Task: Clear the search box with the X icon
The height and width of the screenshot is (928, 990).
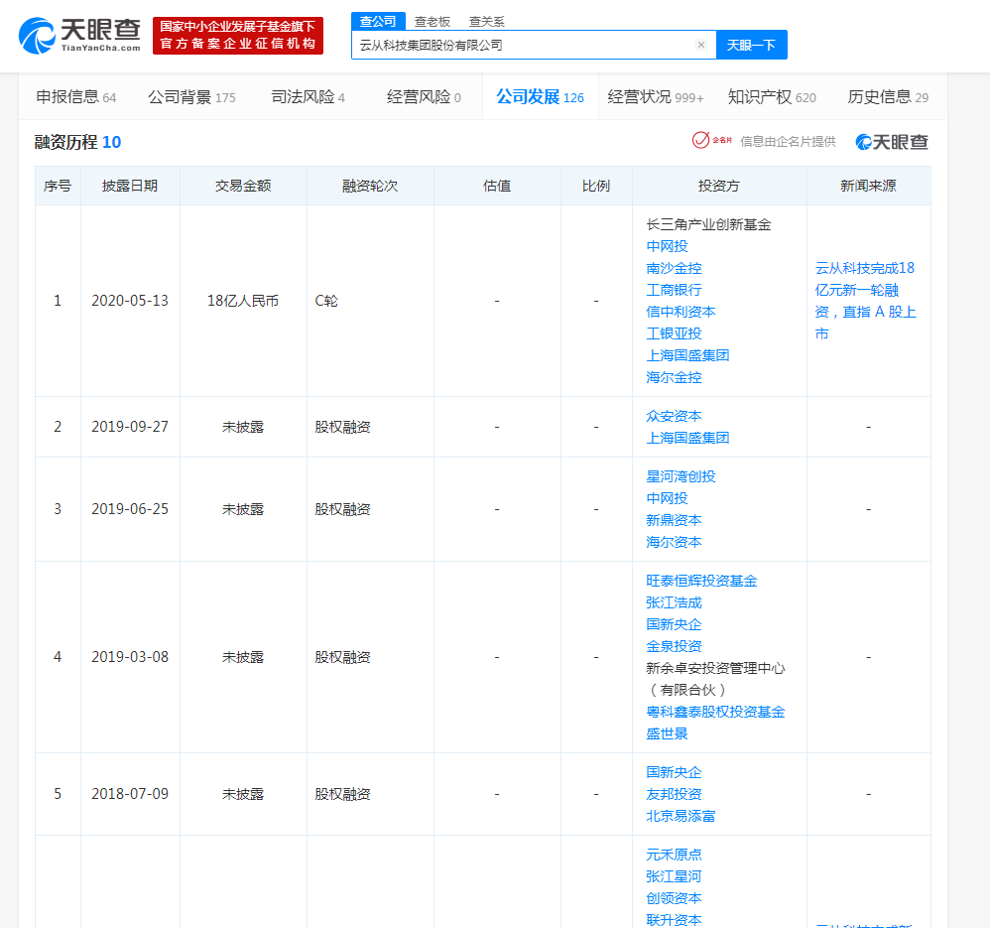Action: tap(700, 45)
